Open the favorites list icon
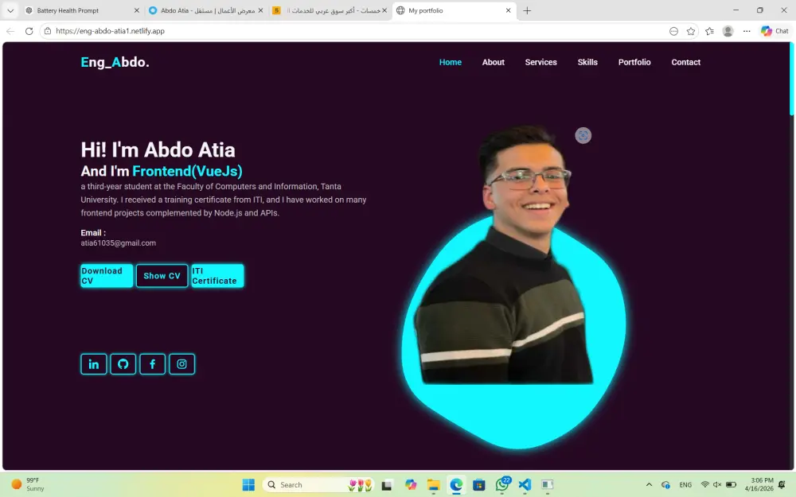Image resolution: width=796 pixels, height=497 pixels. [x=710, y=31]
